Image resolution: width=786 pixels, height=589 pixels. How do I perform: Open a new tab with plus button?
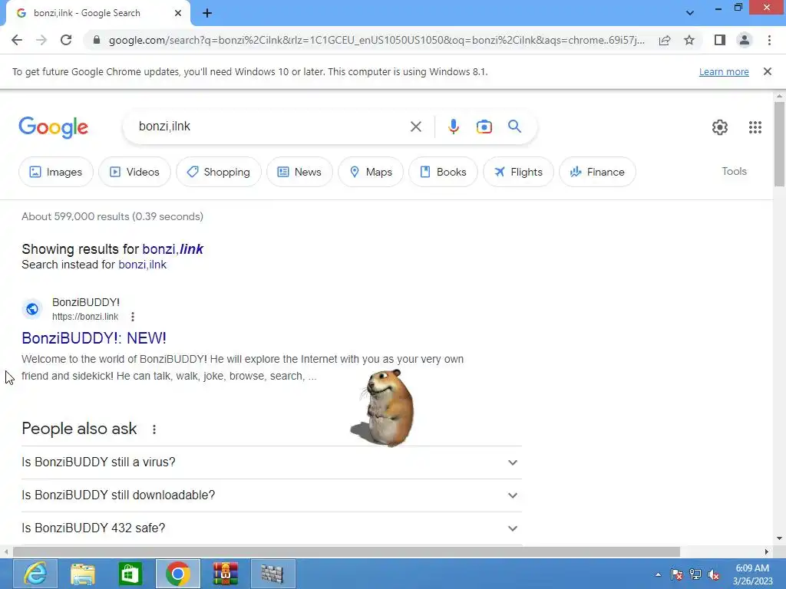[x=207, y=13]
